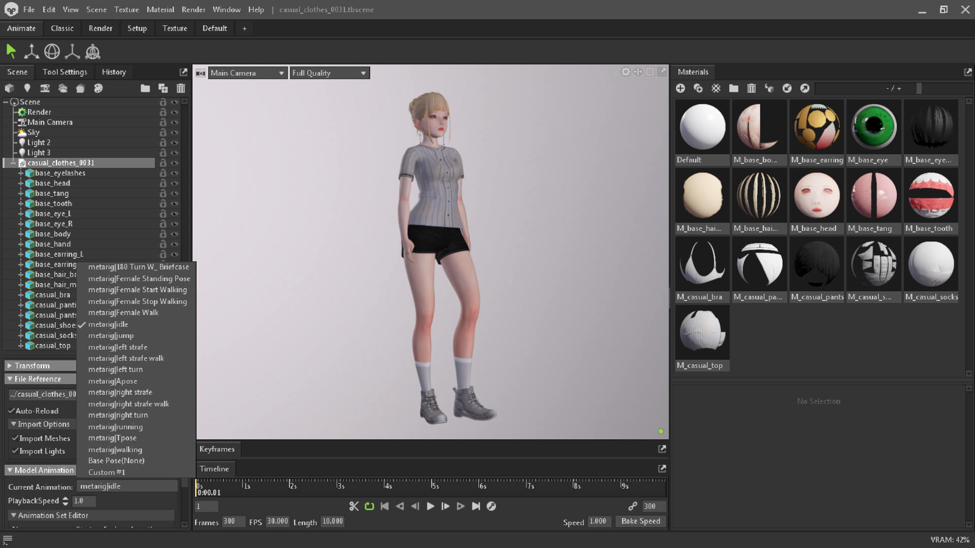This screenshot has height=548, width=975.
Task: Switch to the Tool Settings tab
Action: click(x=64, y=72)
